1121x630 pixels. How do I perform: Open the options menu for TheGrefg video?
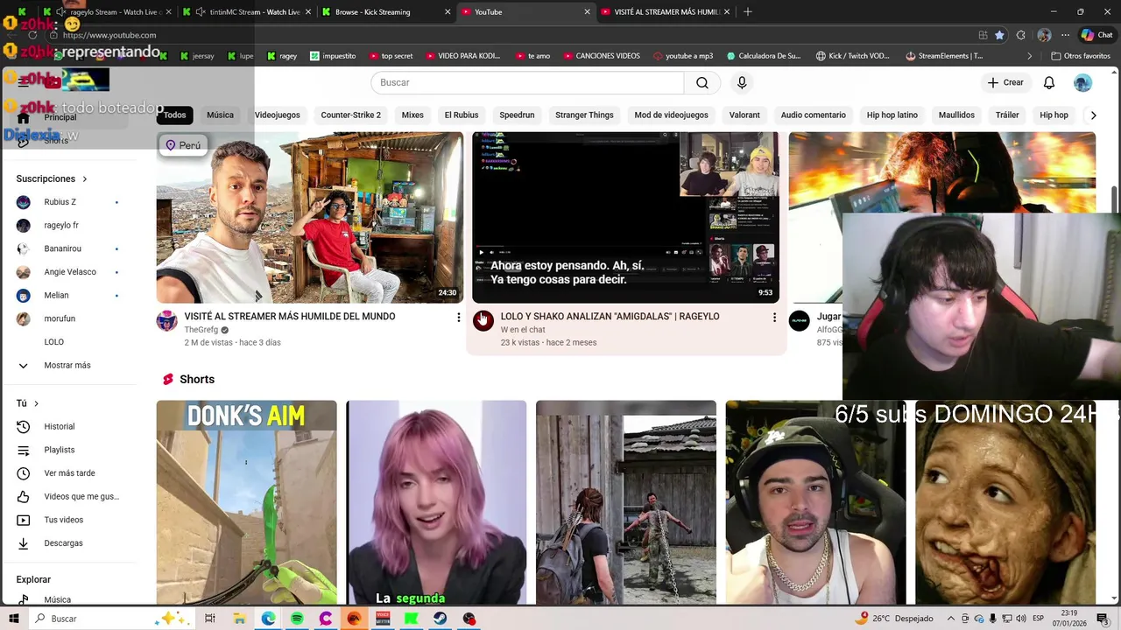[458, 318]
